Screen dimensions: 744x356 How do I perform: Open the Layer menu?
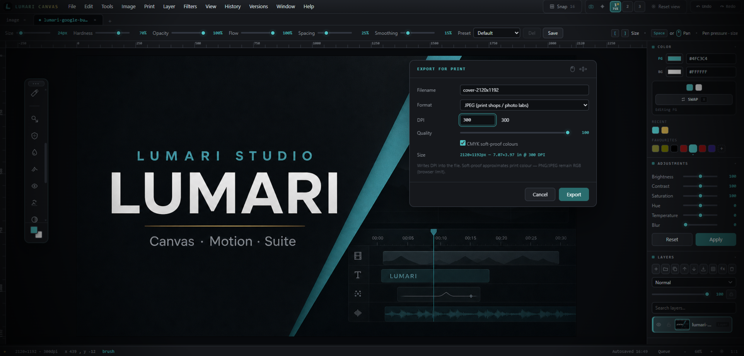point(169,7)
